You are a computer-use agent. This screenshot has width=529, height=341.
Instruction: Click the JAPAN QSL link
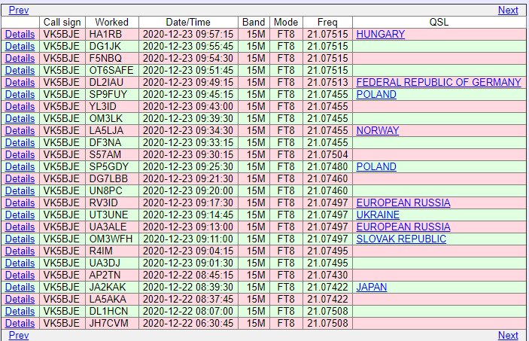372,287
